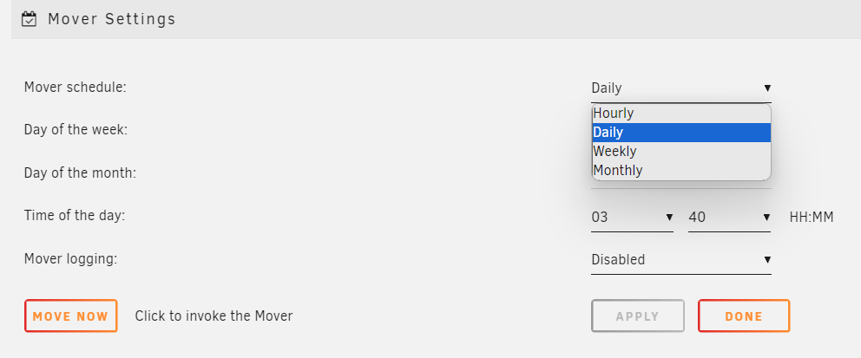Click the Time of the day label
Image resolution: width=861 pixels, height=358 pixels.
(x=75, y=216)
